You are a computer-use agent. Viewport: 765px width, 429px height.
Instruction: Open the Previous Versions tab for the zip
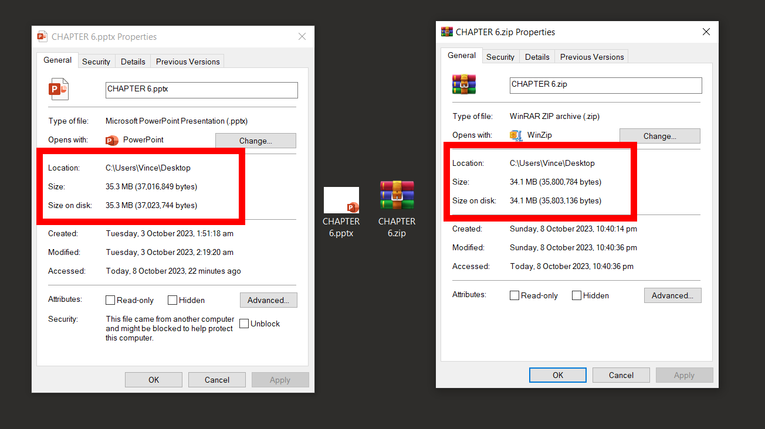[x=591, y=57]
